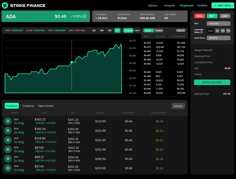The width and height of the screenshot is (236, 179).
Task: Show the order Book tab
Action: (x=148, y=31)
